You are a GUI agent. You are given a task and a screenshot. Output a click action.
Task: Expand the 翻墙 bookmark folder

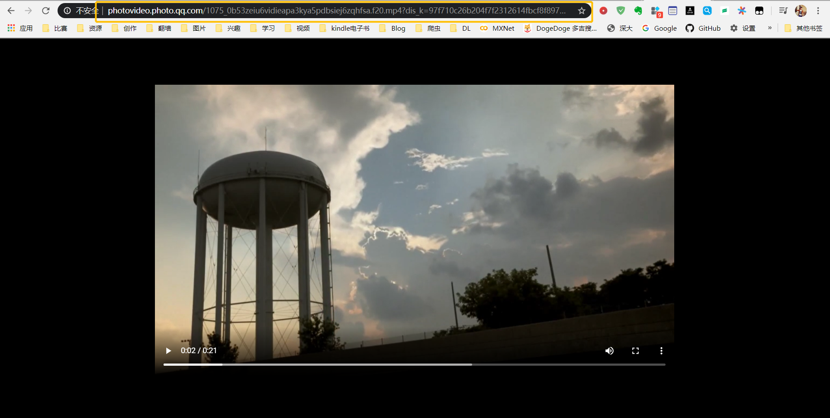158,28
